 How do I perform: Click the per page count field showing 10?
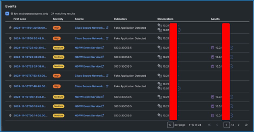170,125
